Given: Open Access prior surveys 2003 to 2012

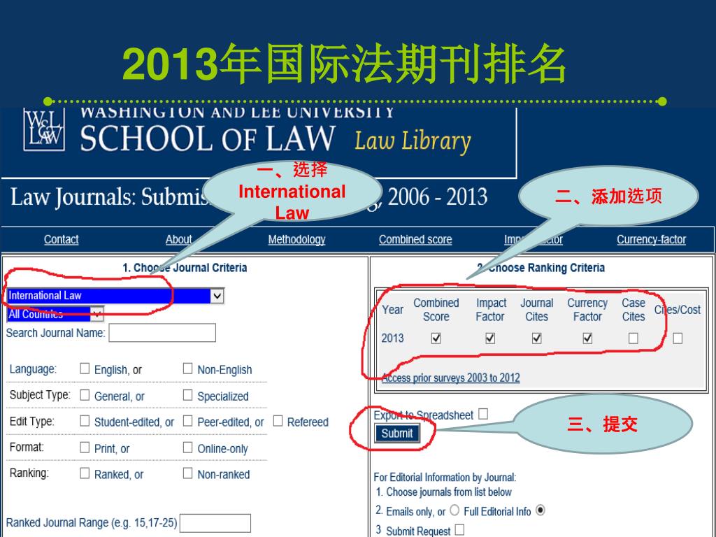Looking at the screenshot, I should 451,378.
